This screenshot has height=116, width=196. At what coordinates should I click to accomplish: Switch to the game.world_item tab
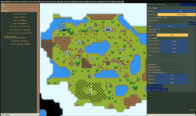[107, 2]
